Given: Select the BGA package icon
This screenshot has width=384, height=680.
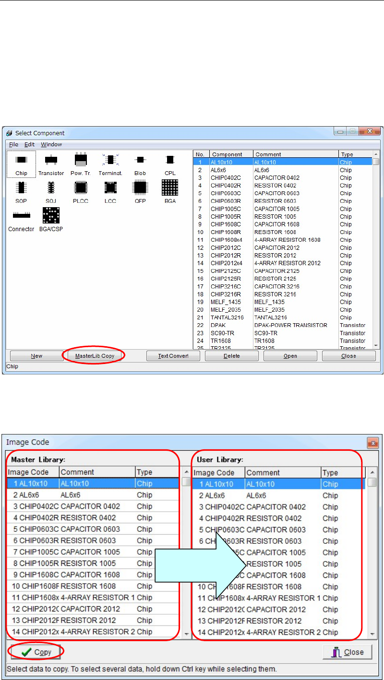Looking at the screenshot, I should (170, 192).
